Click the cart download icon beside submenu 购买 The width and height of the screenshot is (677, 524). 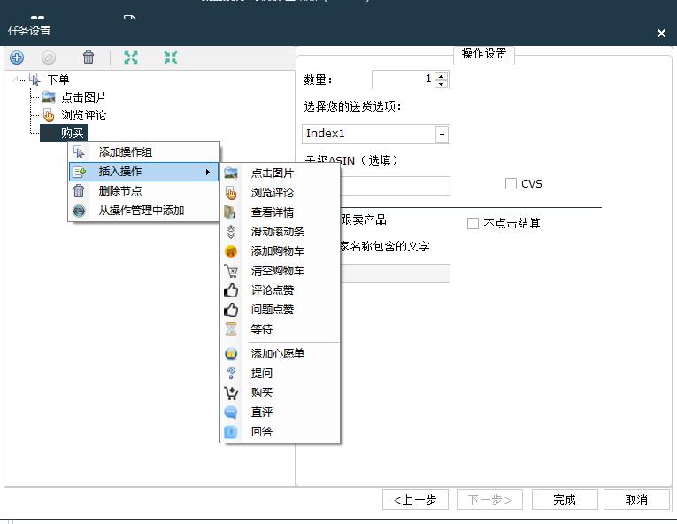231,393
